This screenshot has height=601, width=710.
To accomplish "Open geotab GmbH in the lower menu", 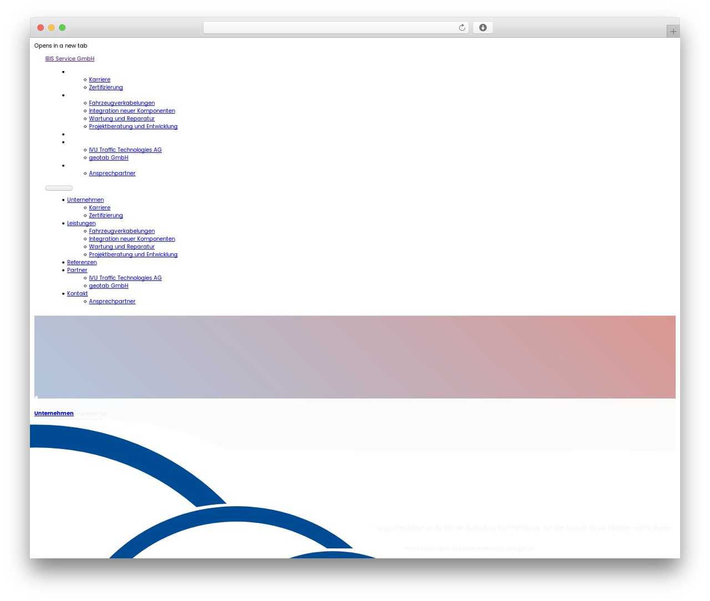I will (x=109, y=286).
